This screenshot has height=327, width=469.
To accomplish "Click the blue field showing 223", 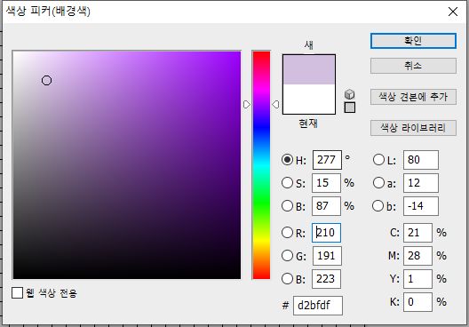I will tap(326, 278).
